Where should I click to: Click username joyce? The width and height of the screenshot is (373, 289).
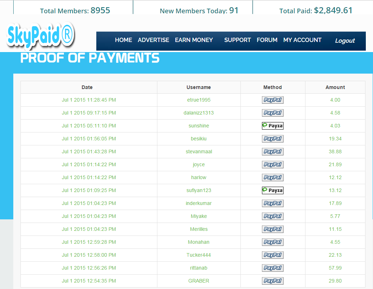pos(199,164)
